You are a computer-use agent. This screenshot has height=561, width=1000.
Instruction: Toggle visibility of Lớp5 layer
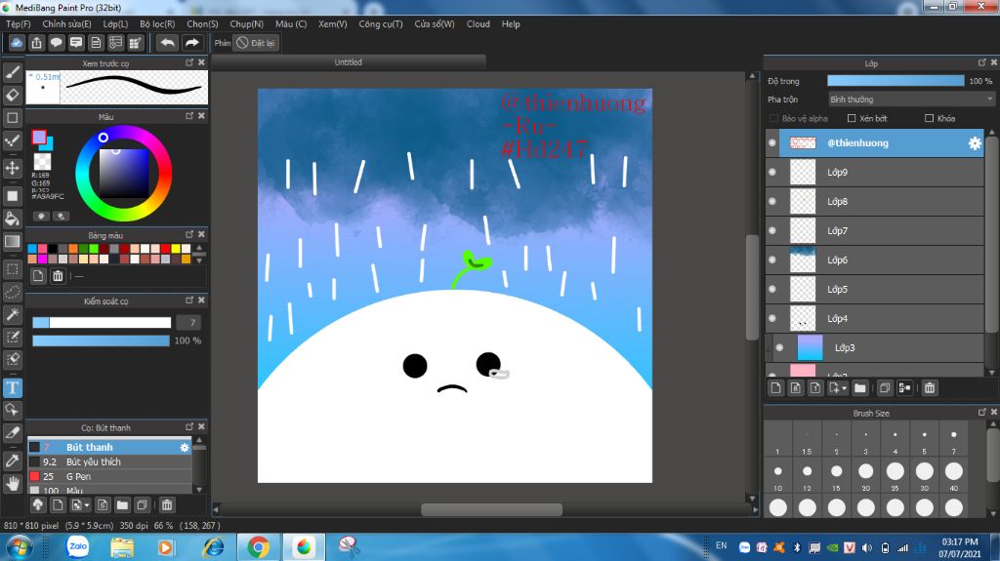(771, 290)
